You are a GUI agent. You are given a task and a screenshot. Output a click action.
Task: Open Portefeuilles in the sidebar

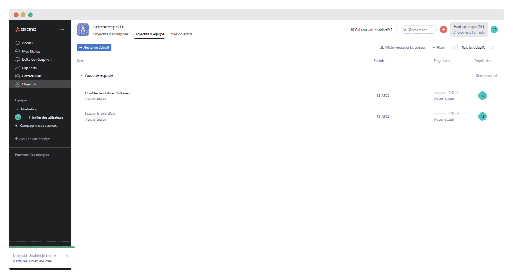click(40, 76)
